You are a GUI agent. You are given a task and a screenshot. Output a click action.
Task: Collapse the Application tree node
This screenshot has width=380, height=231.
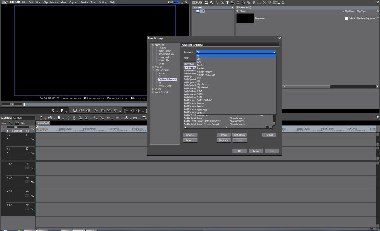pyautogui.click(x=153, y=44)
